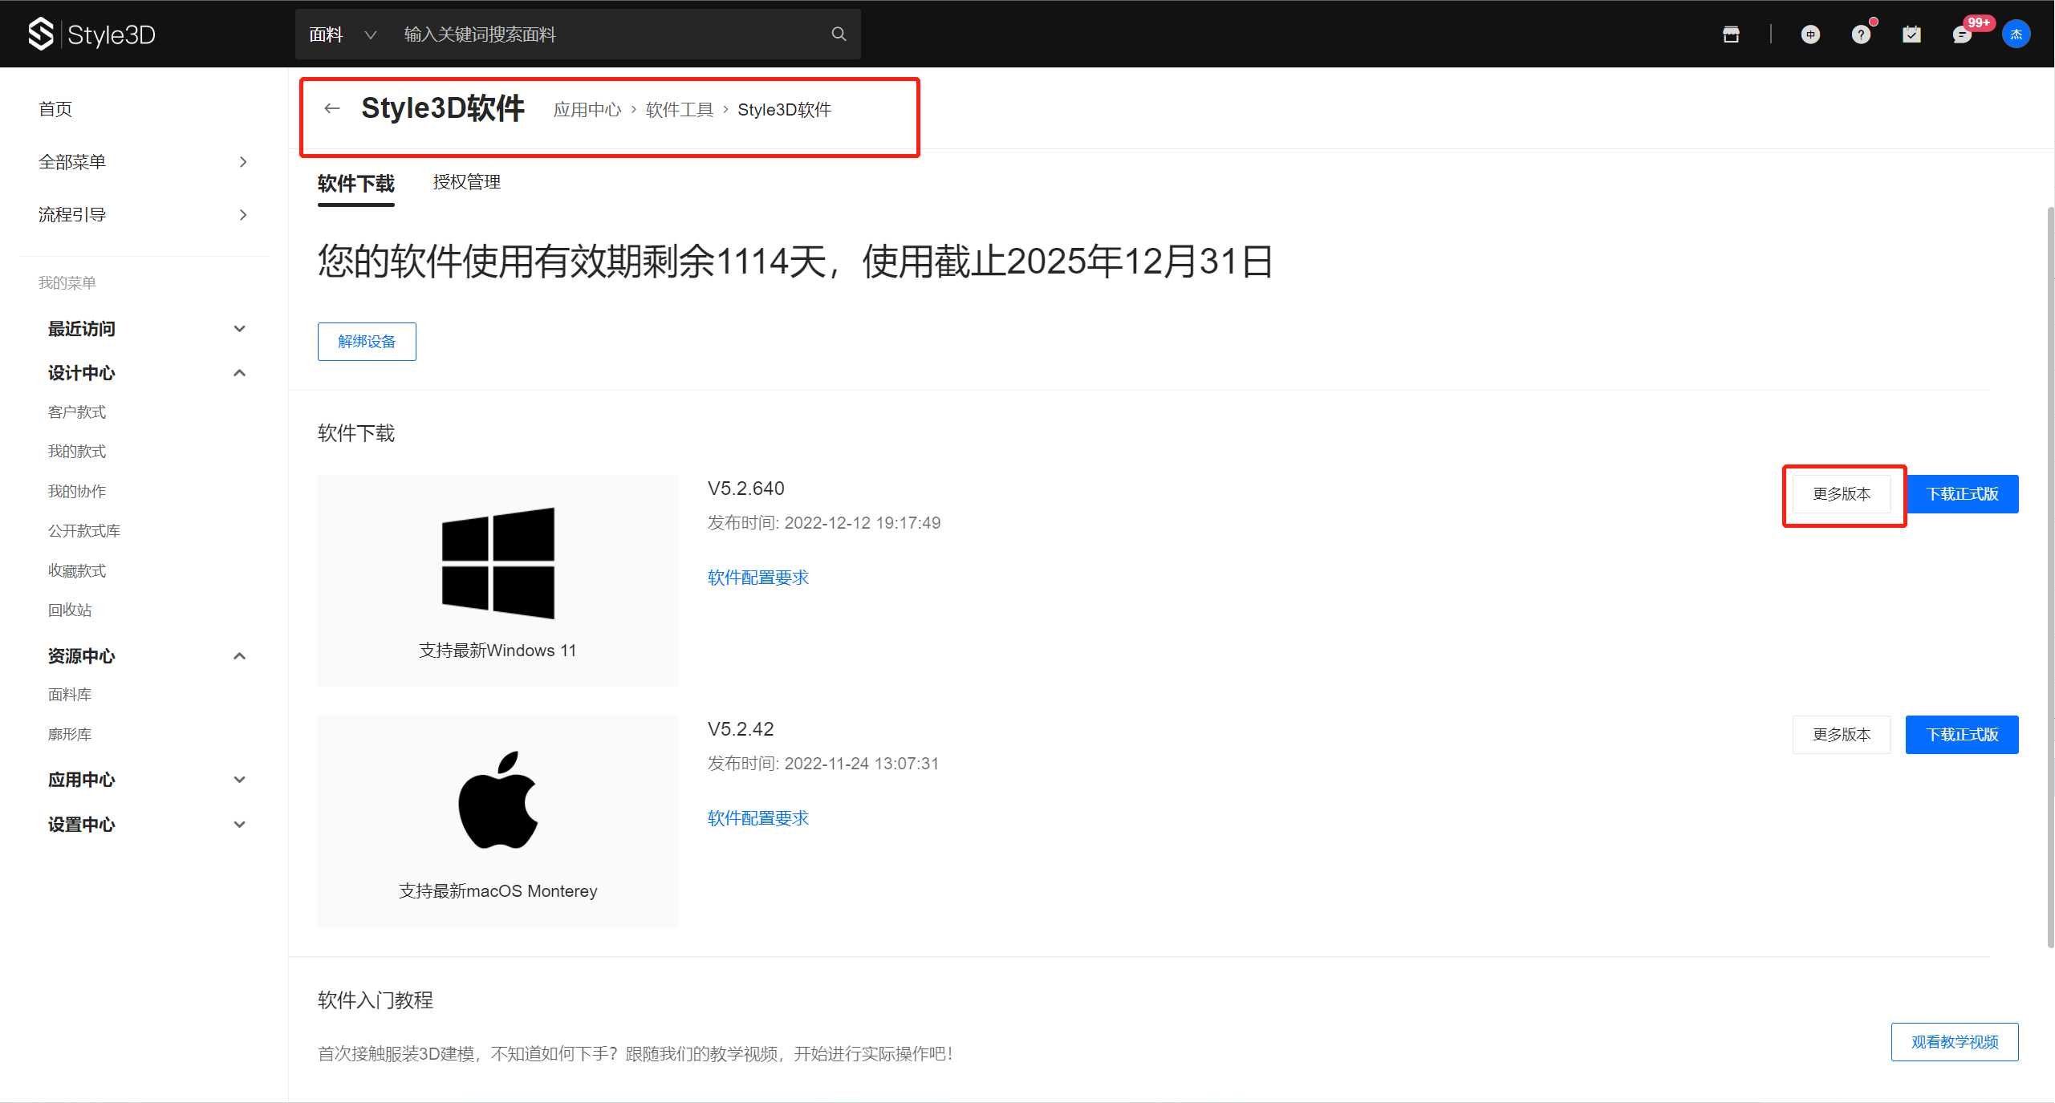Switch language with the 中 icon

(1810, 34)
